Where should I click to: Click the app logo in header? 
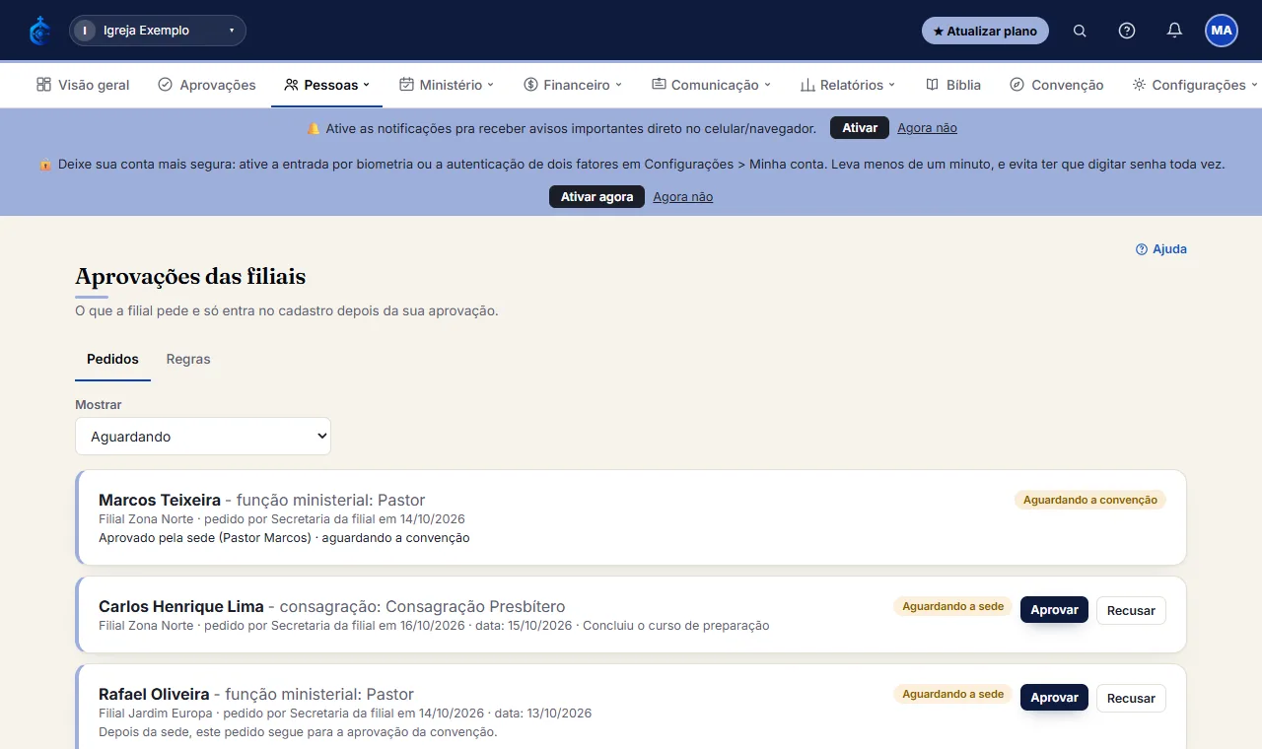pos(39,31)
